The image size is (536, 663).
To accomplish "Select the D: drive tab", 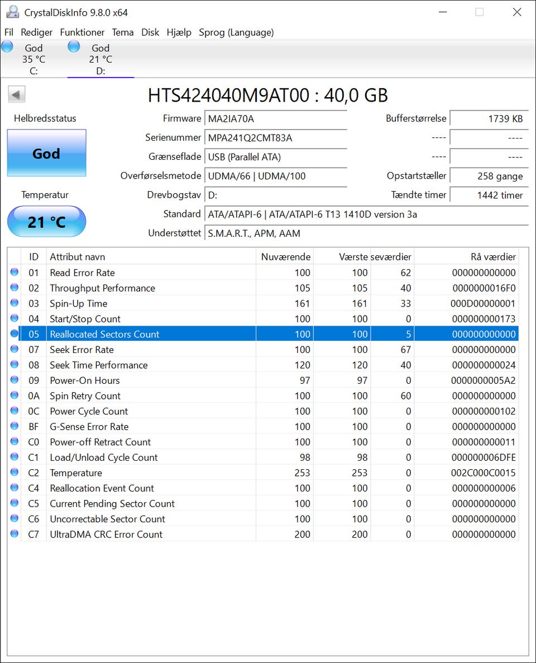I will click(100, 59).
